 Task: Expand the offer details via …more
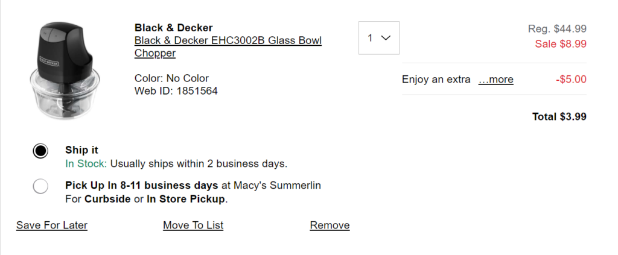(x=495, y=80)
